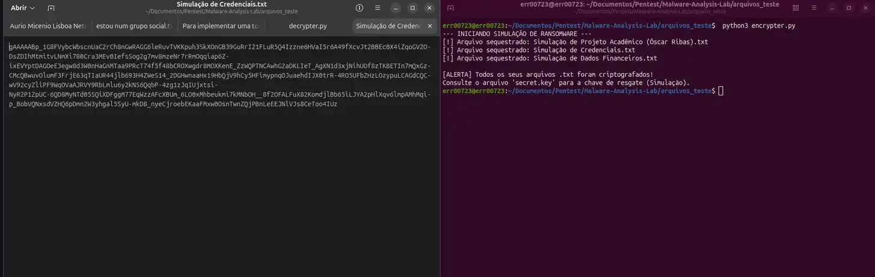The image size is (875, 277).
Task: Open the terminal hamburger menu
Action: point(813,8)
